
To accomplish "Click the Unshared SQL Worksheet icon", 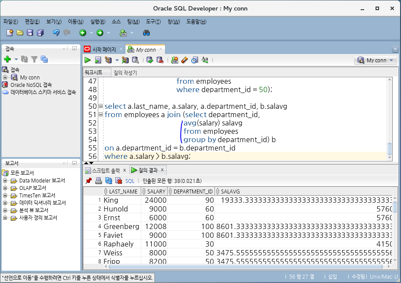I will [175, 60].
